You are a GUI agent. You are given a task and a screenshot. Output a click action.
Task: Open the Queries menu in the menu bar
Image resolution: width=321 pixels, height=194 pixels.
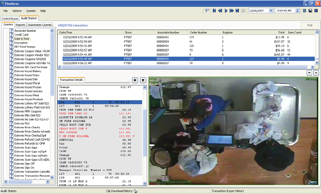(31, 11)
